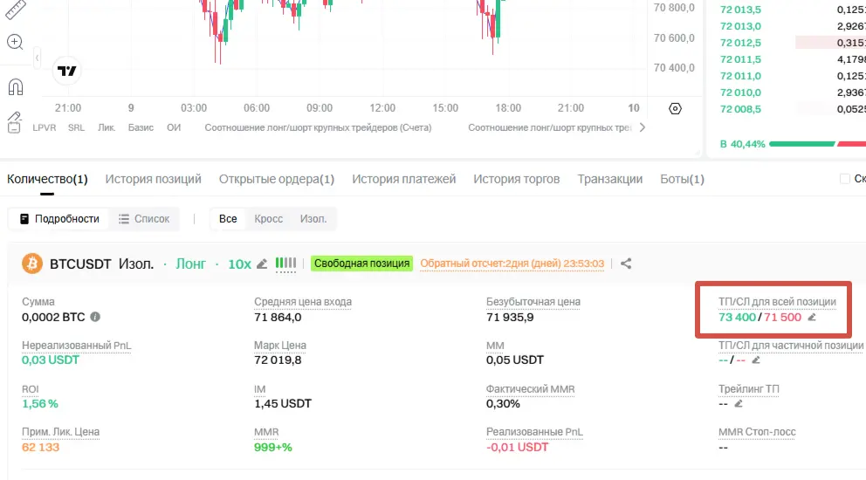Edit Трейлинг ТП pencil icon
Viewport: 866px width, 480px height.
click(x=738, y=404)
